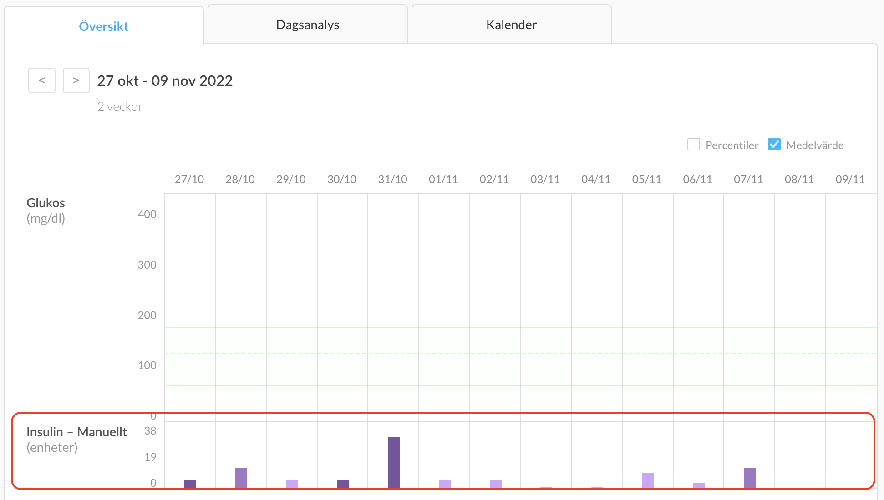884x500 pixels.
Task: Open the Kalender tab
Action: click(512, 25)
